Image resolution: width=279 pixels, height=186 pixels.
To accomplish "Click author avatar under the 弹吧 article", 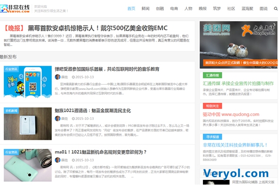I will [x=58, y=77].
